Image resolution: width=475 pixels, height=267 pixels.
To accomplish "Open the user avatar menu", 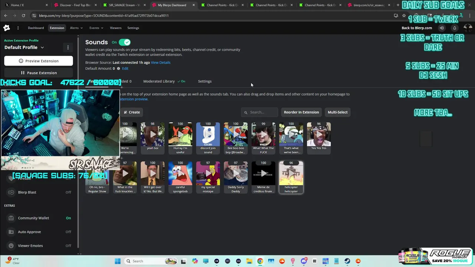I will 468,28.
